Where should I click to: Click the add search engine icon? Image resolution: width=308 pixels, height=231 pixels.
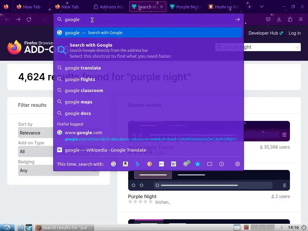pyautogui.click(x=186, y=163)
